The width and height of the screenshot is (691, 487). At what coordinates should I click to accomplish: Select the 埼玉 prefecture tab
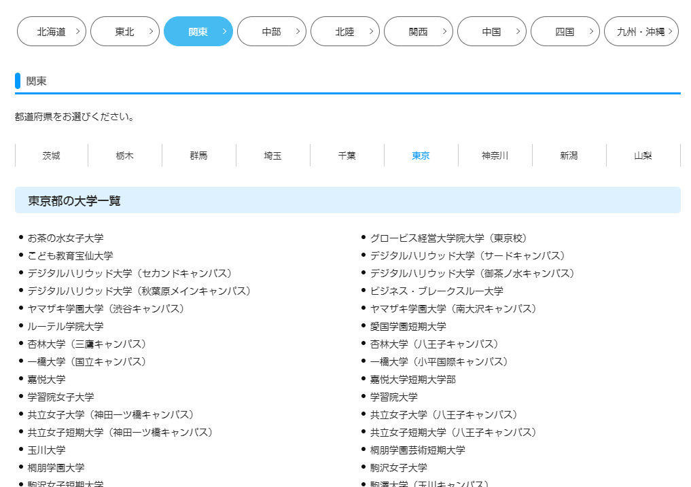[273, 156]
